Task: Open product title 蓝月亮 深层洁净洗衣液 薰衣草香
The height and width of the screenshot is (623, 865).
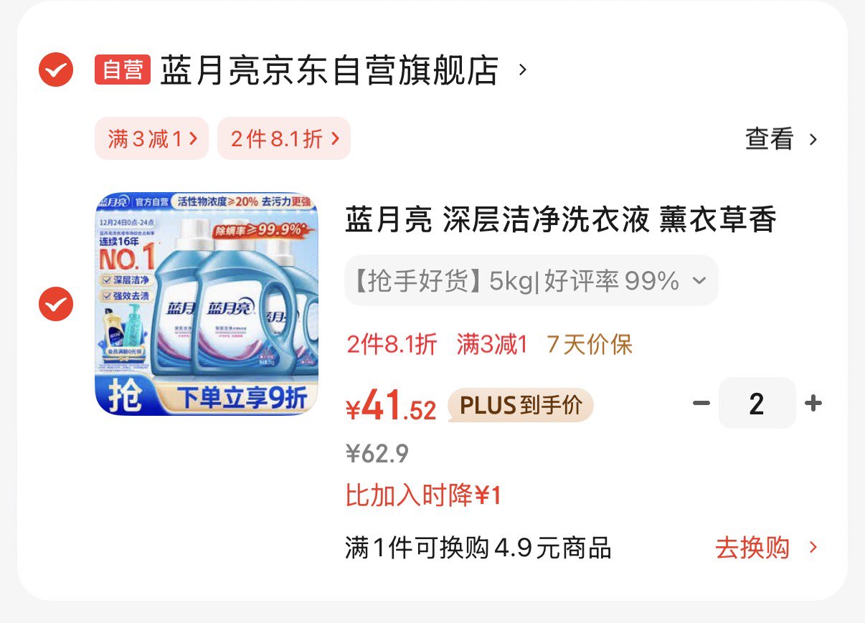Action: 561,220
